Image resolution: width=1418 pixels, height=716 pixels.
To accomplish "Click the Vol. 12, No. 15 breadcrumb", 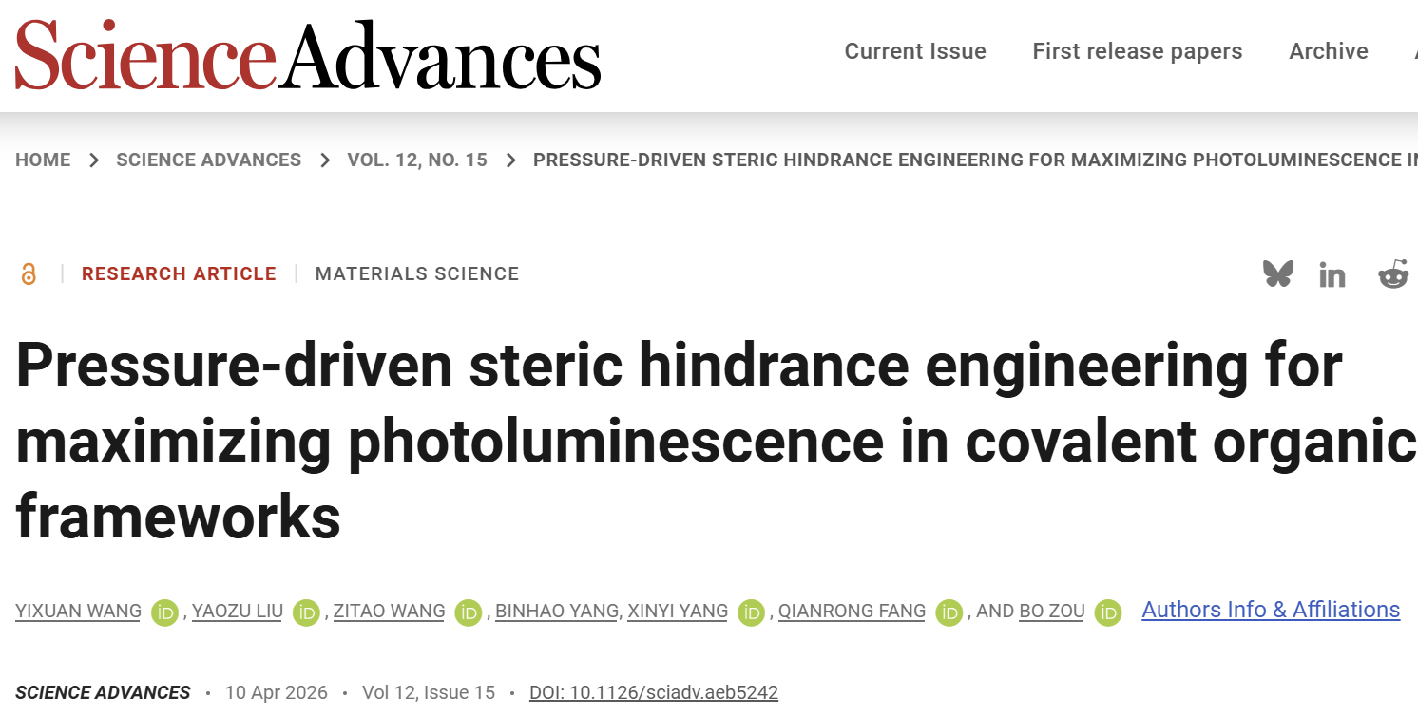I will tap(417, 160).
